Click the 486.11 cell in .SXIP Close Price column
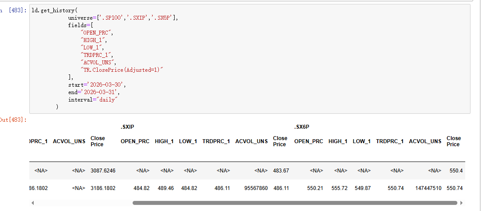Screen dimensions: 481x211 click(281, 188)
